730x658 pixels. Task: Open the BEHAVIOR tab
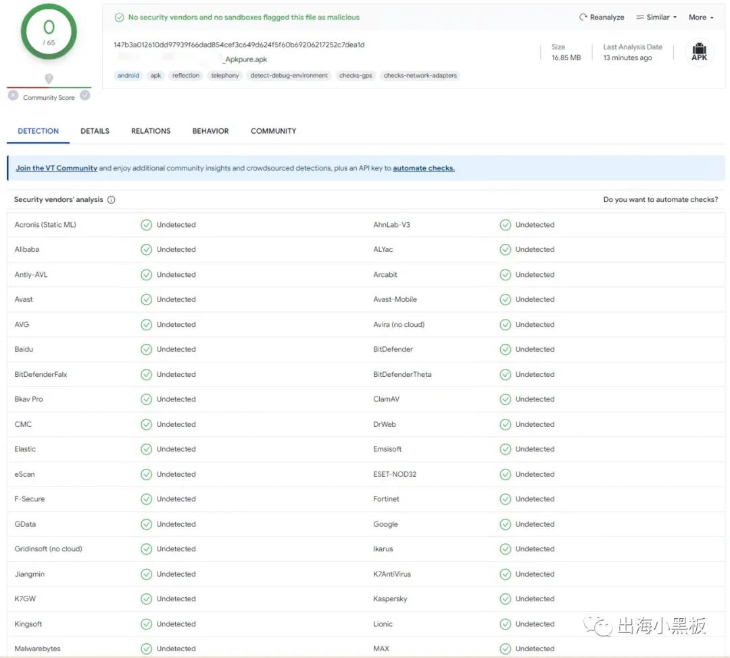point(210,131)
